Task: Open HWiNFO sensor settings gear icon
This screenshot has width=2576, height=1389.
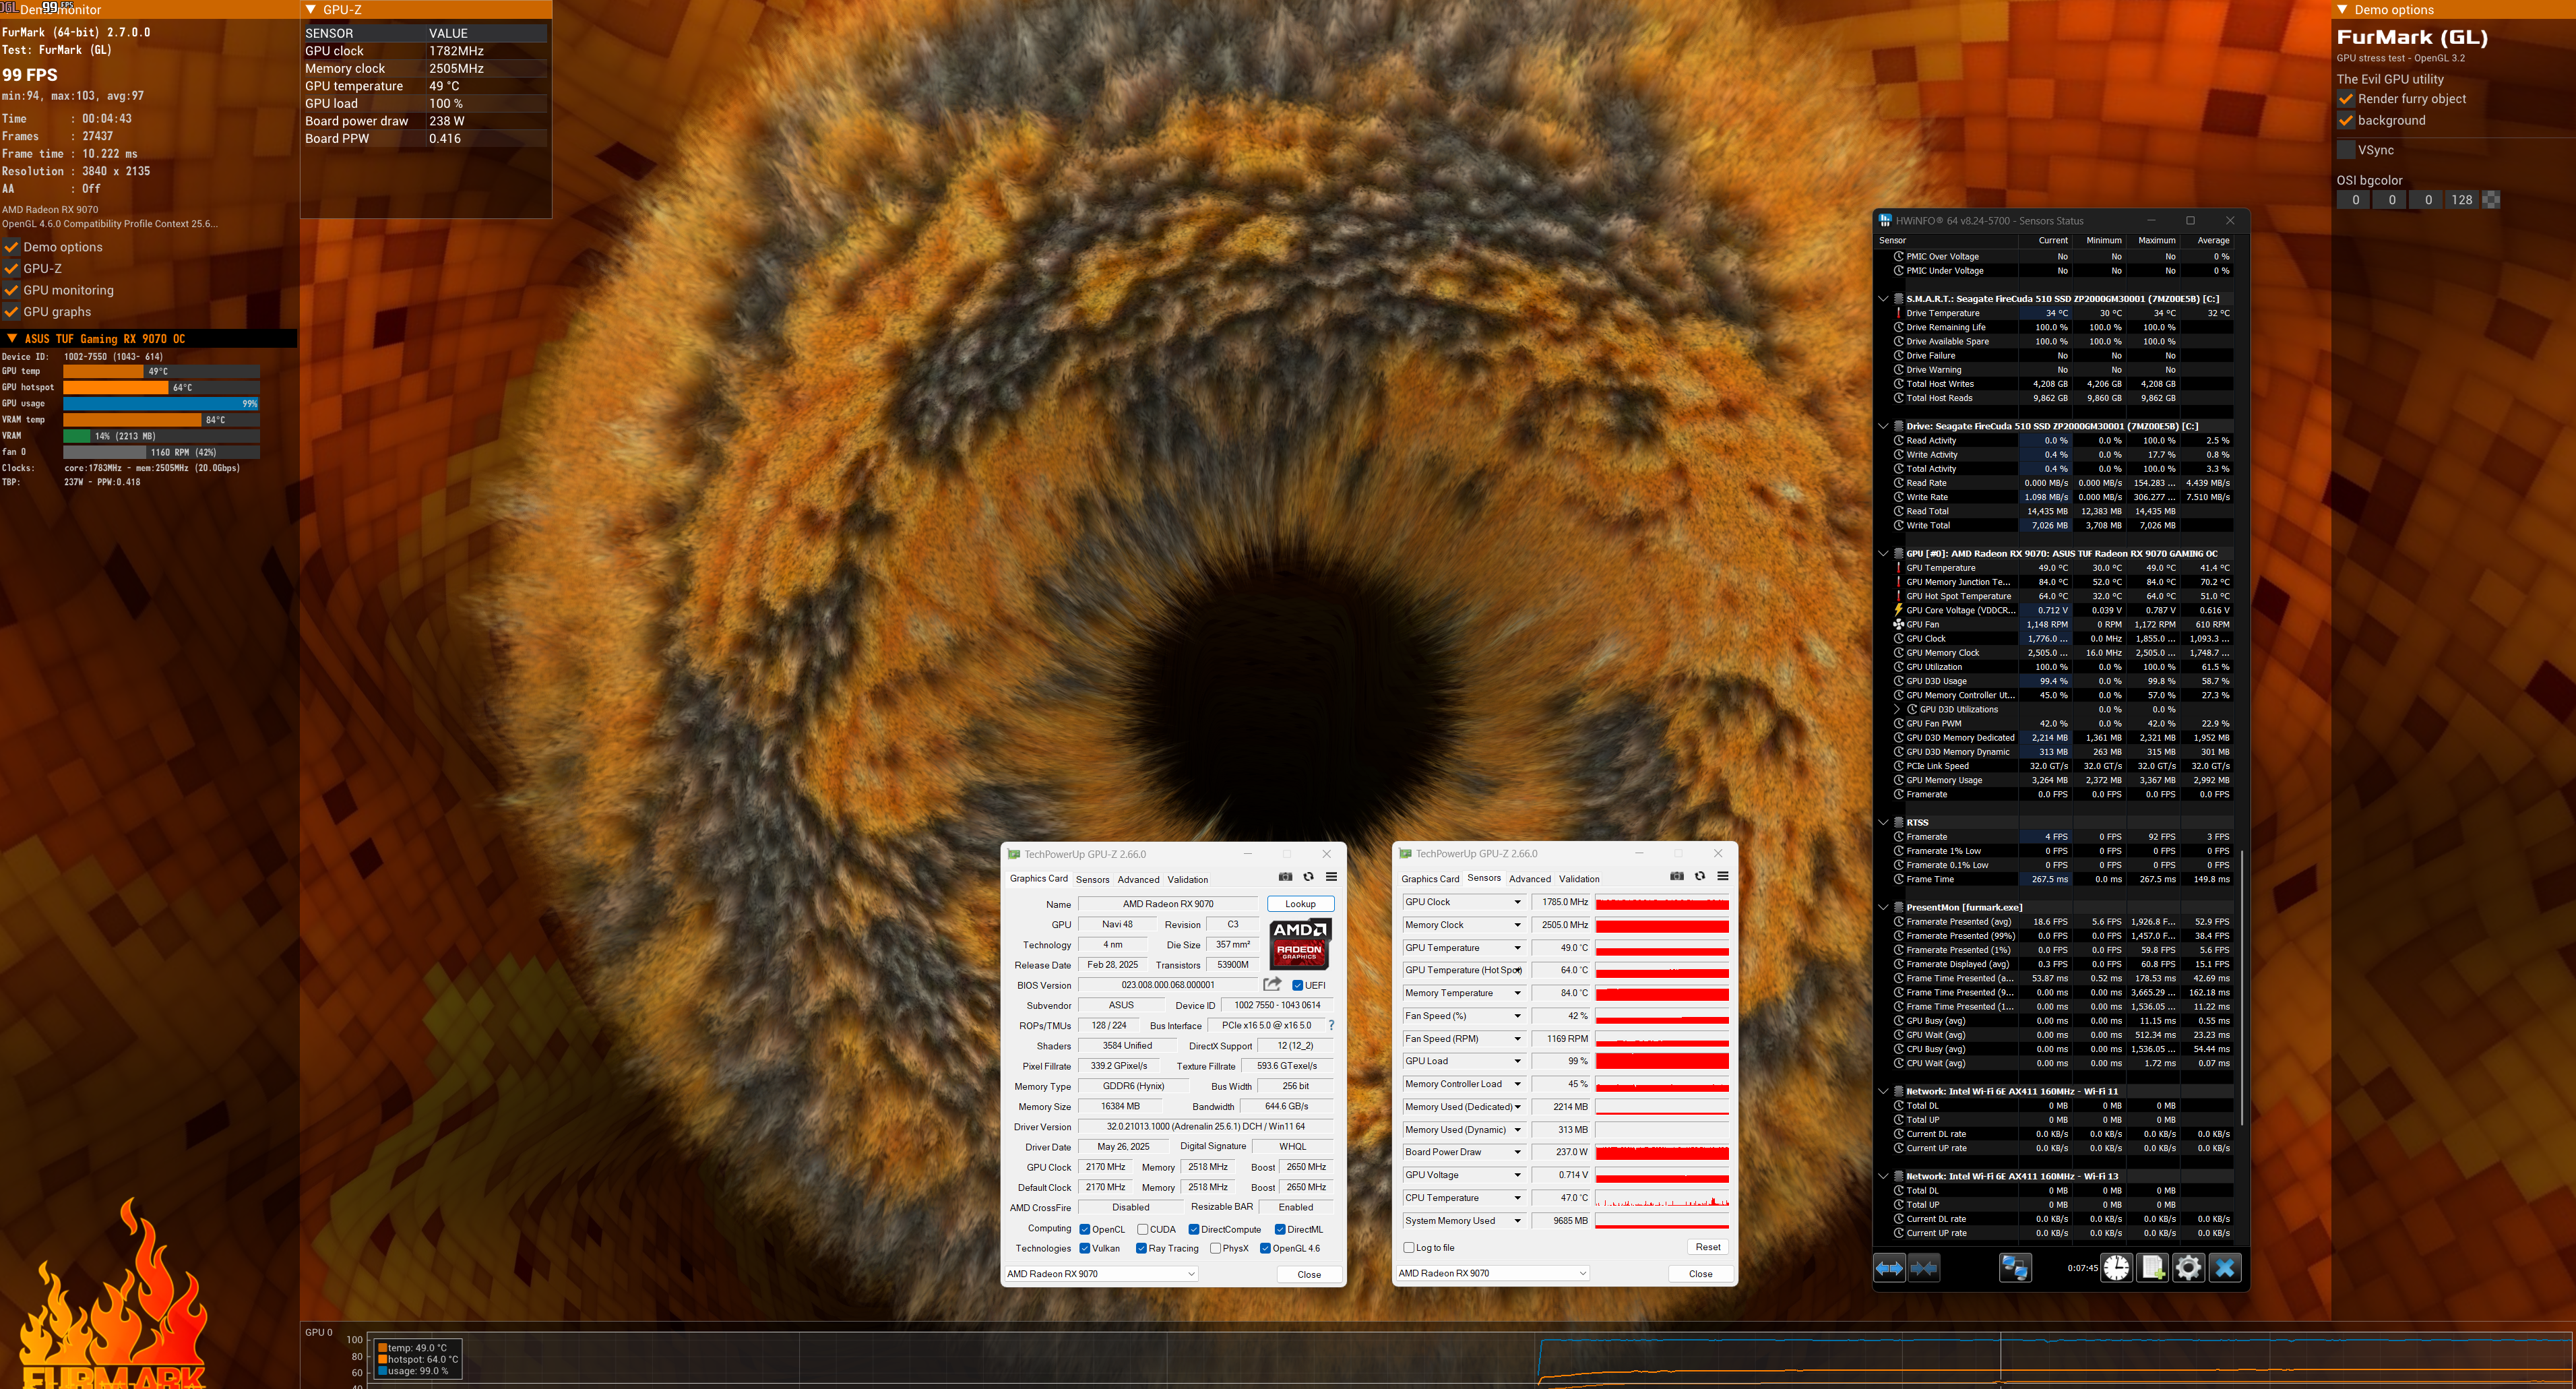Action: tap(2188, 1268)
